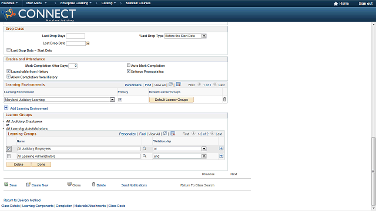Go to the Completion tab link
The image size is (376, 211).
[x=64, y=206]
